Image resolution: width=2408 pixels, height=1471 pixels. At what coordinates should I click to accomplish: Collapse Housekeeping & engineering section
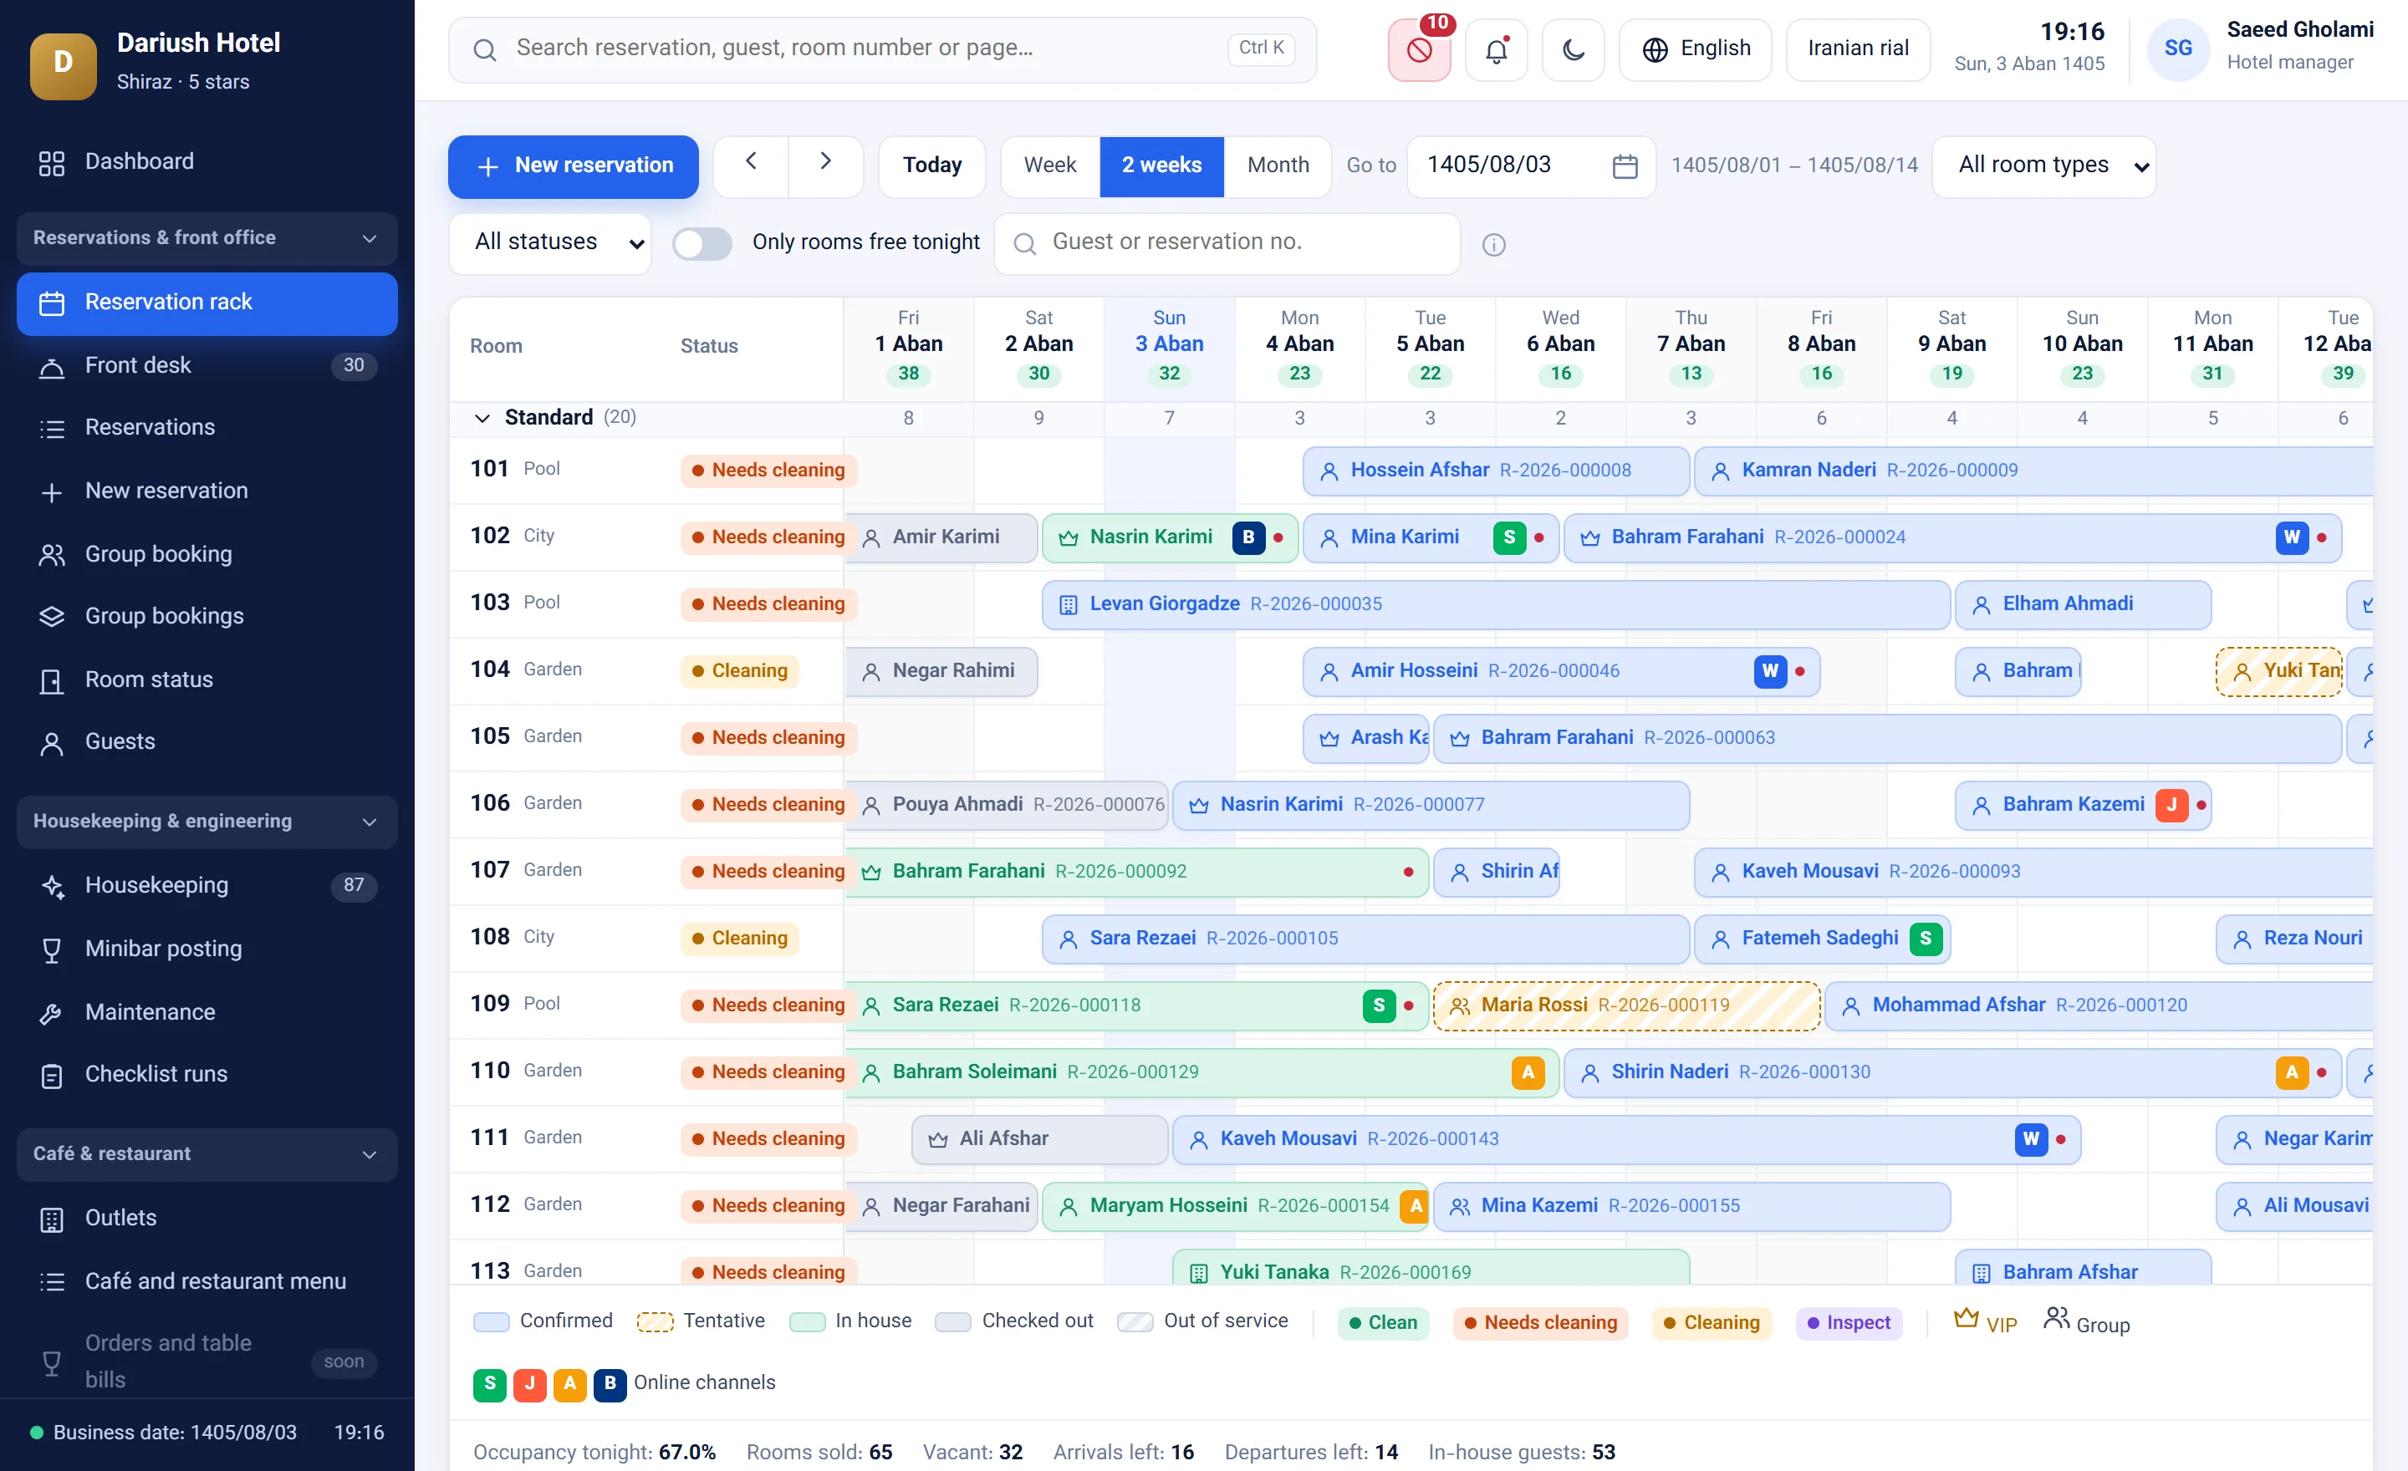pyautogui.click(x=207, y=822)
